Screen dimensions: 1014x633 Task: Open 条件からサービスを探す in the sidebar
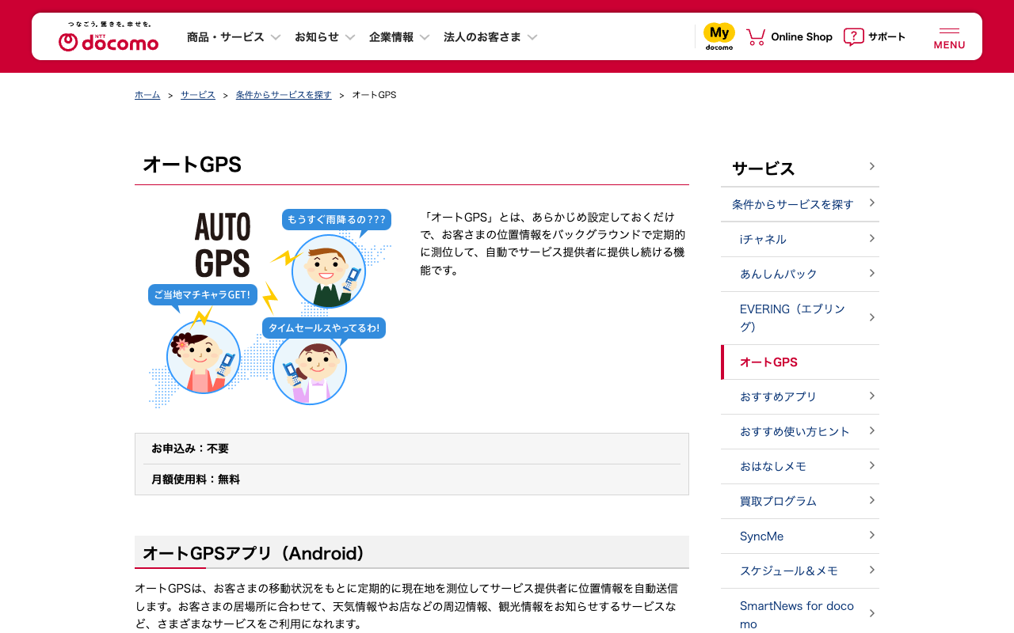tap(800, 204)
